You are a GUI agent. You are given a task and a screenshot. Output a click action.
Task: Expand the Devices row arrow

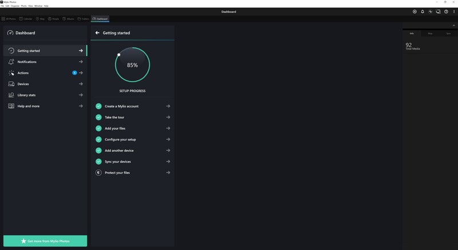point(81,84)
